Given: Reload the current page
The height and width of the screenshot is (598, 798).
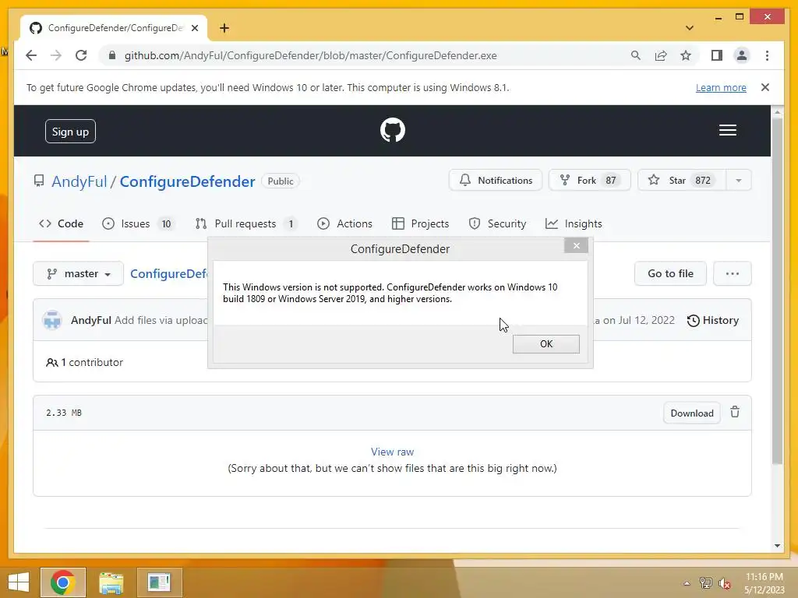Looking at the screenshot, I should pos(81,55).
